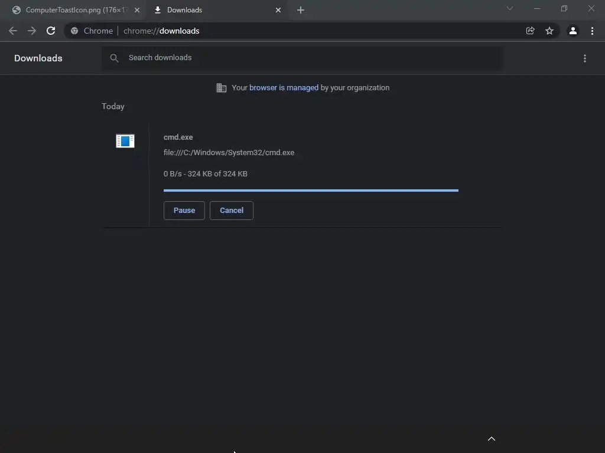Open a new tab with plus button
605x453 pixels.
click(x=301, y=10)
